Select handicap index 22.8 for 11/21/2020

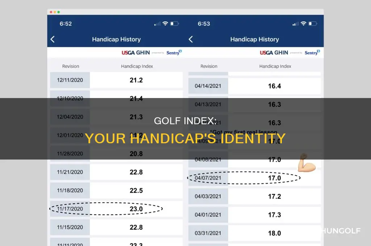[136, 172]
